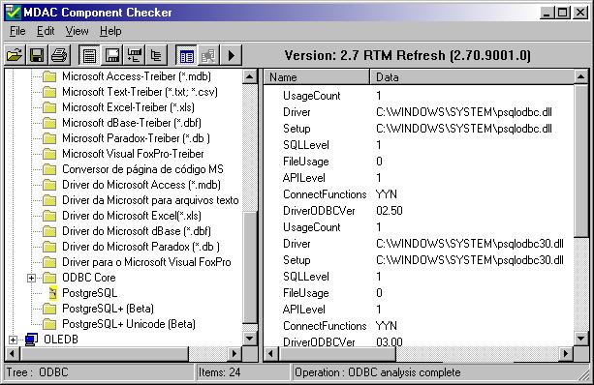Screen dimensions: 594x385
Task: Click the collapse tree toolbar icon
Action: click(156, 55)
